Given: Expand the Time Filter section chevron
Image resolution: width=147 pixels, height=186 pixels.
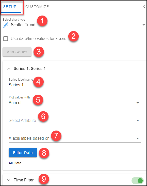Looking at the screenshot, I should (x=9, y=180).
